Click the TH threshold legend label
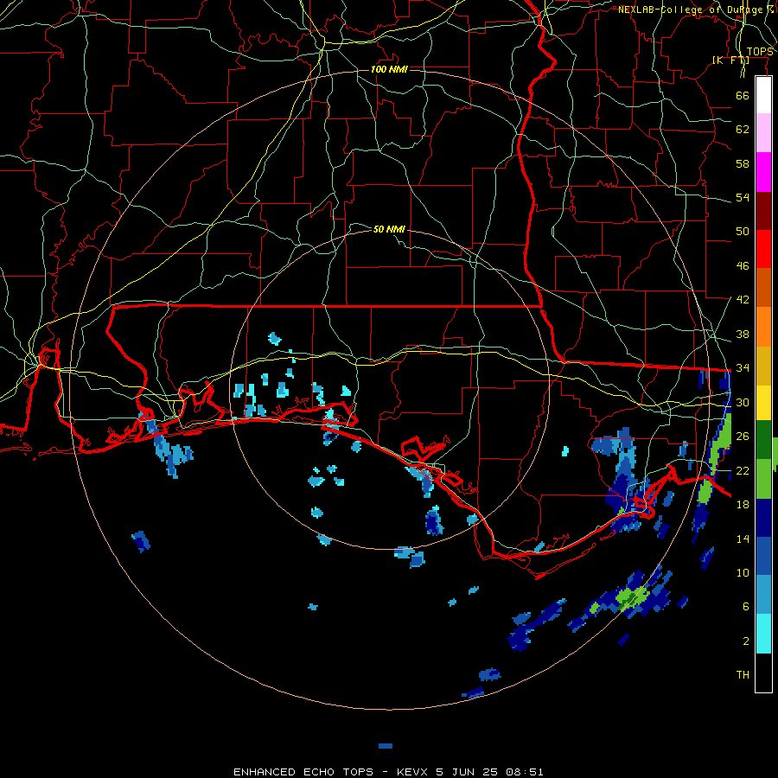This screenshot has height=778, width=778. (743, 675)
